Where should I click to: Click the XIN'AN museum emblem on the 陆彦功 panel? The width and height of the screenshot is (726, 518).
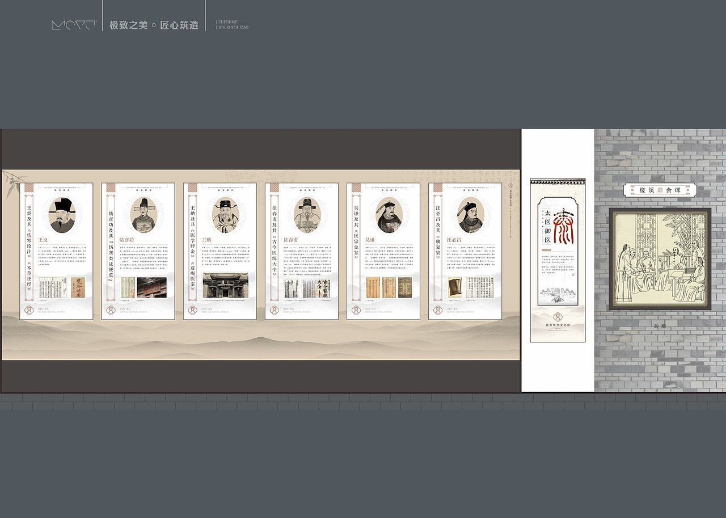point(111,310)
